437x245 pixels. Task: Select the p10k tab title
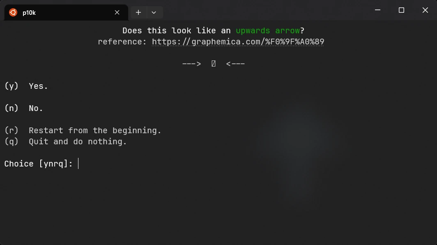29,13
